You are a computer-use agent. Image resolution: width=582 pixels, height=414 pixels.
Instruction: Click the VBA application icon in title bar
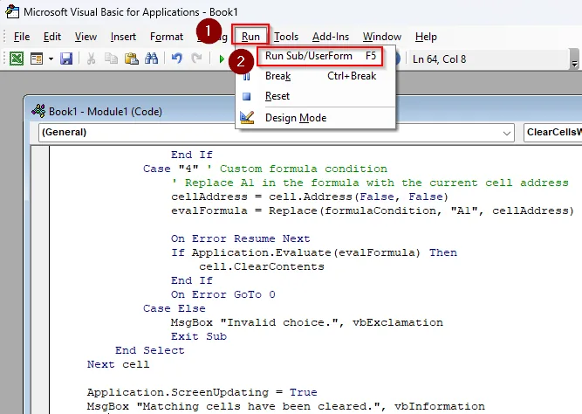coord(12,11)
